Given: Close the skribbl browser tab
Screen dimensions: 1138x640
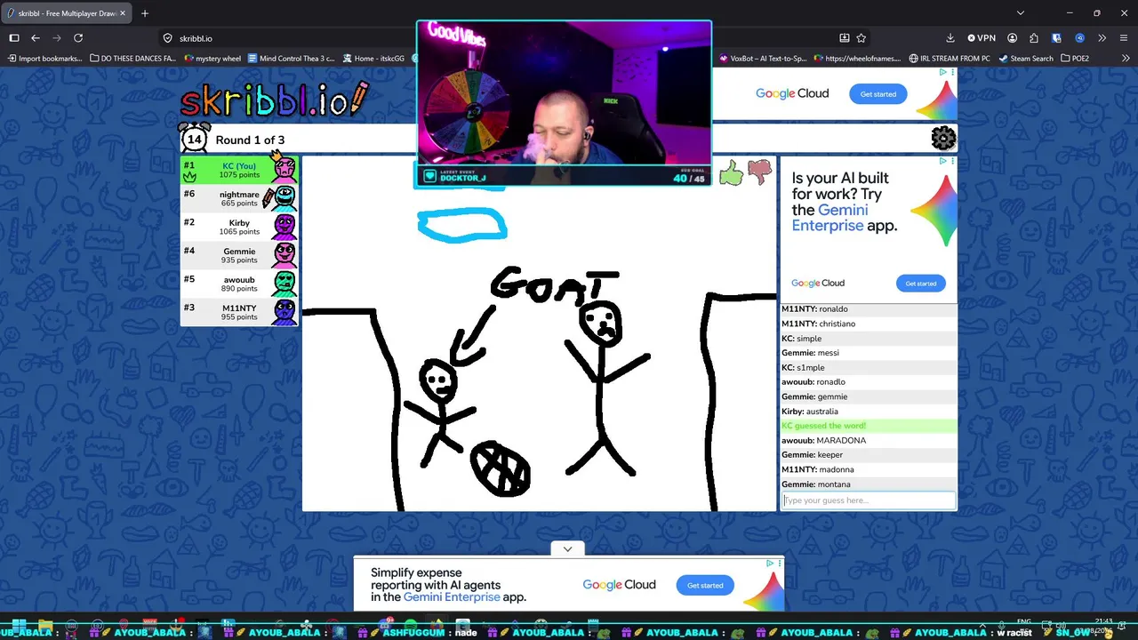Looking at the screenshot, I should pos(123,13).
